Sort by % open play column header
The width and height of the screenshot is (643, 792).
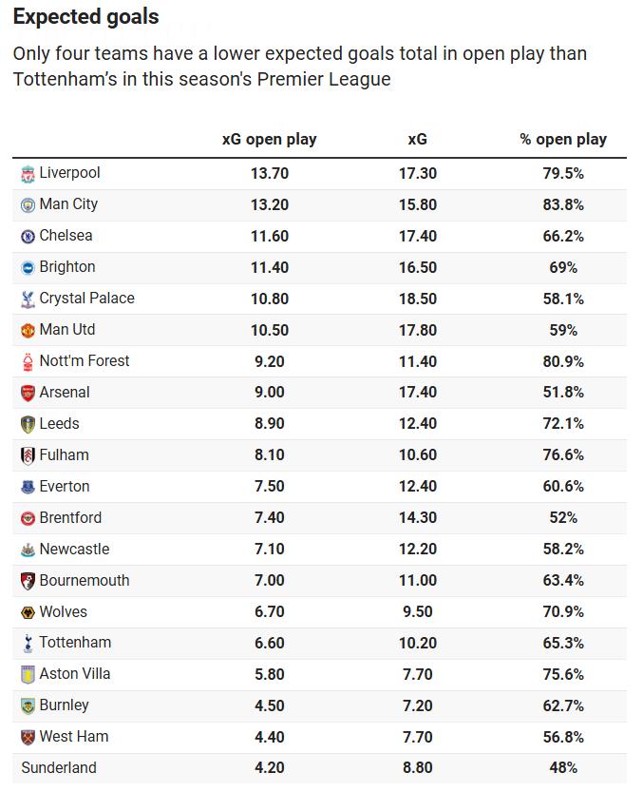[x=563, y=139]
